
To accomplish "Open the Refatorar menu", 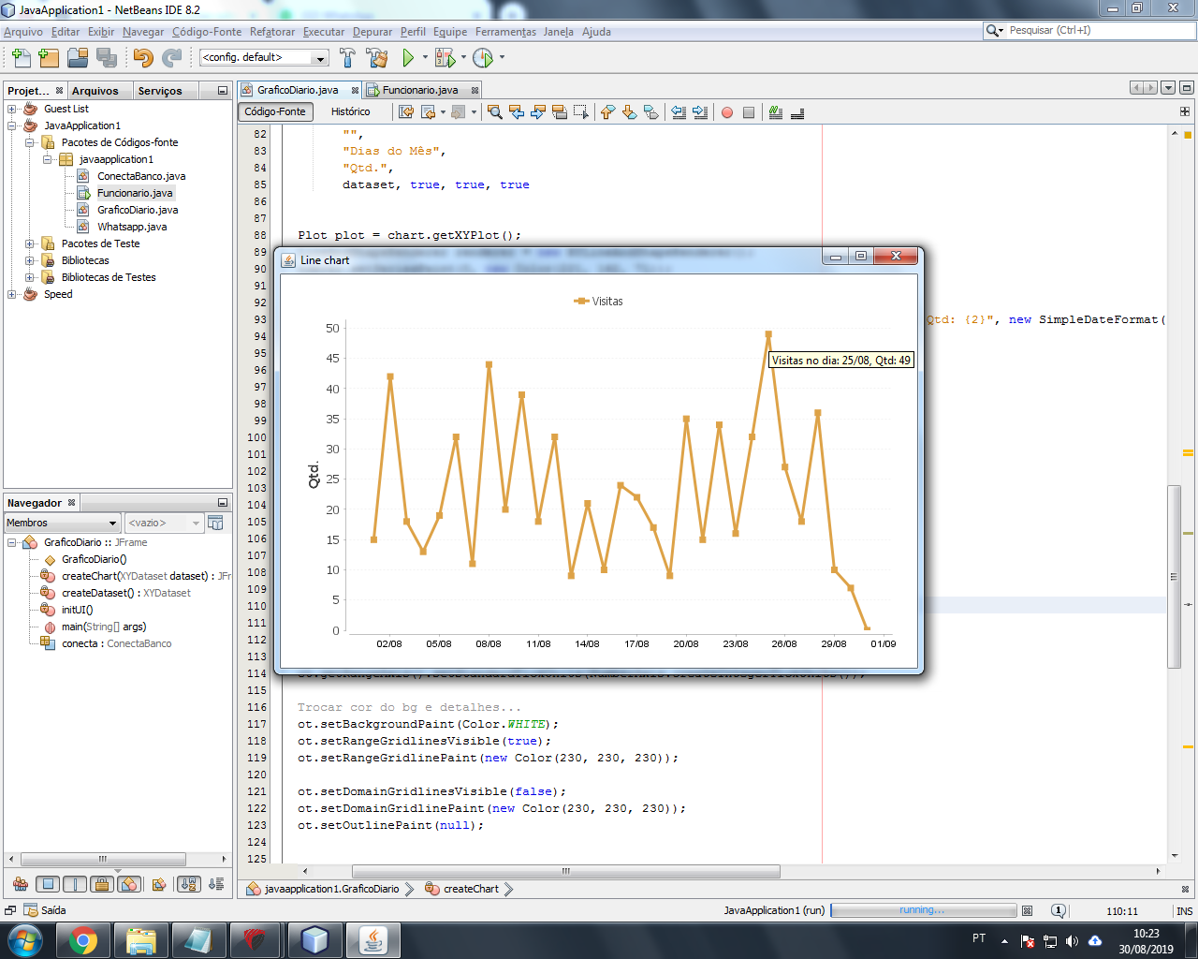I will [271, 32].
